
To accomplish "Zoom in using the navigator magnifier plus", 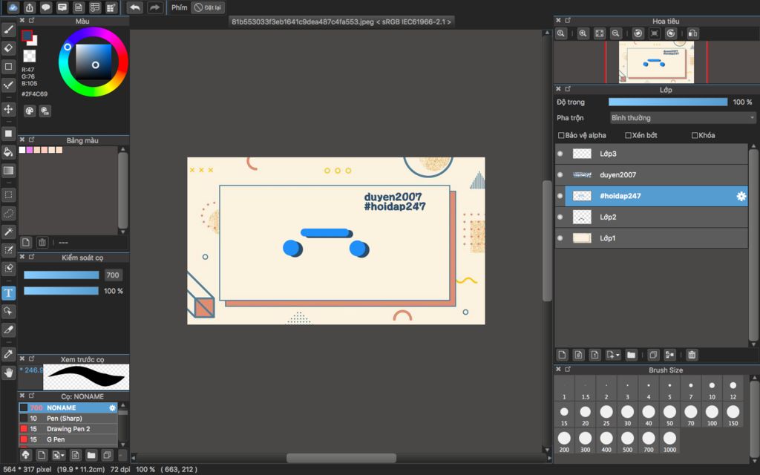I will click(x=583, y=33).
